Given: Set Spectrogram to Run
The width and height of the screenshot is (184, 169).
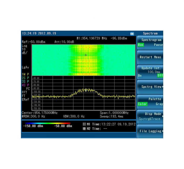Looking at the screenshot, I should point(141,45).
